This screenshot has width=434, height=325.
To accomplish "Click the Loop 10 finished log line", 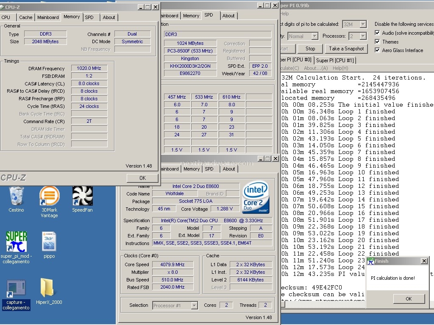I will (340, 173).
